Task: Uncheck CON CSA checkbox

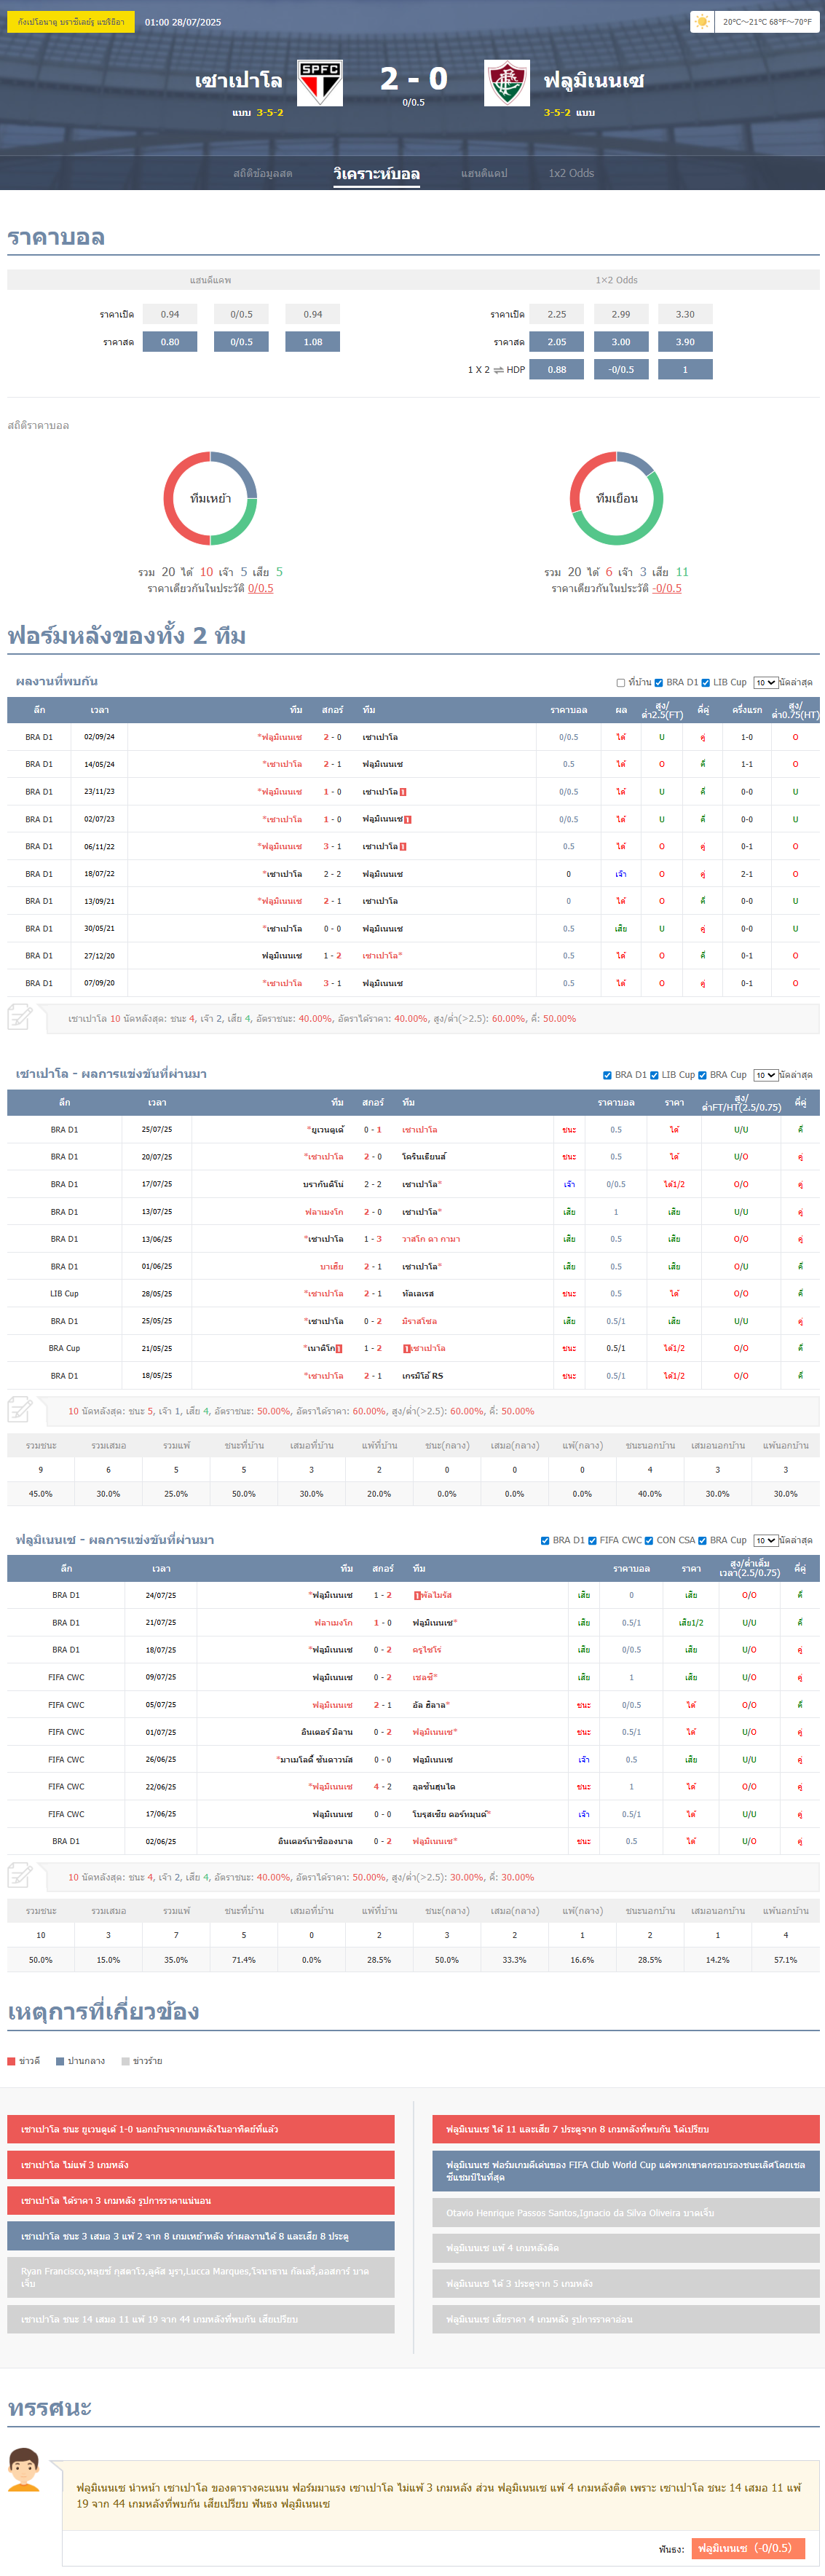Action: 649,1541
